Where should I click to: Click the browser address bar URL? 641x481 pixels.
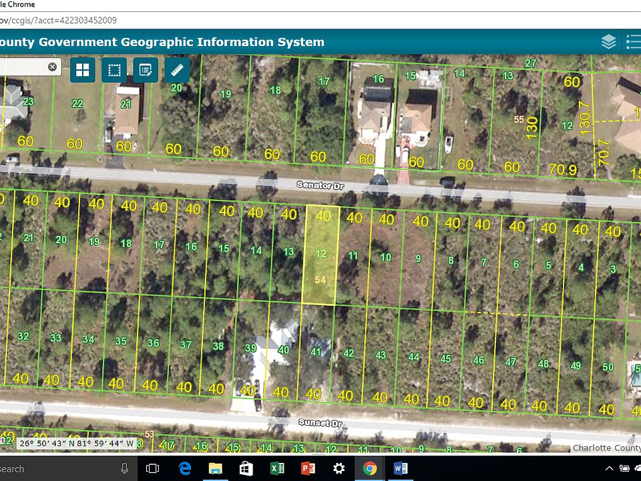tap(58, 20)
